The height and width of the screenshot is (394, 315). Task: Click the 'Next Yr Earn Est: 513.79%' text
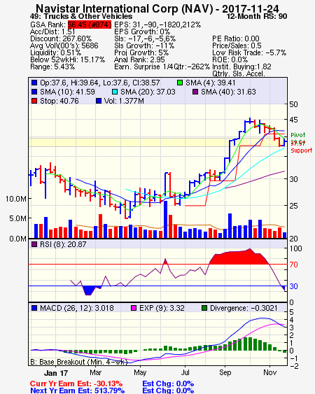[x=77, y=391]
